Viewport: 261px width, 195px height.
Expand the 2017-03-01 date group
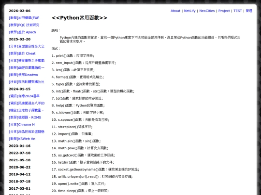click(x=20, y=189)
